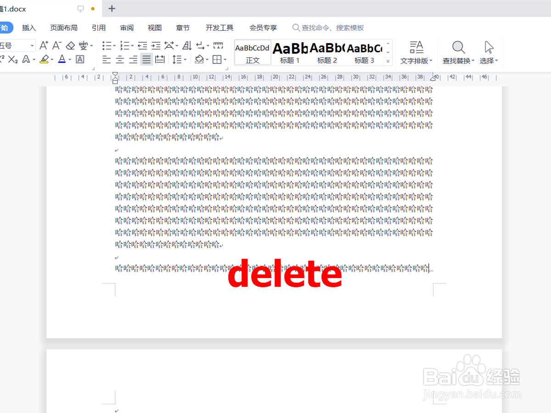
Task: Open the font size combo box
Action: 17,45
